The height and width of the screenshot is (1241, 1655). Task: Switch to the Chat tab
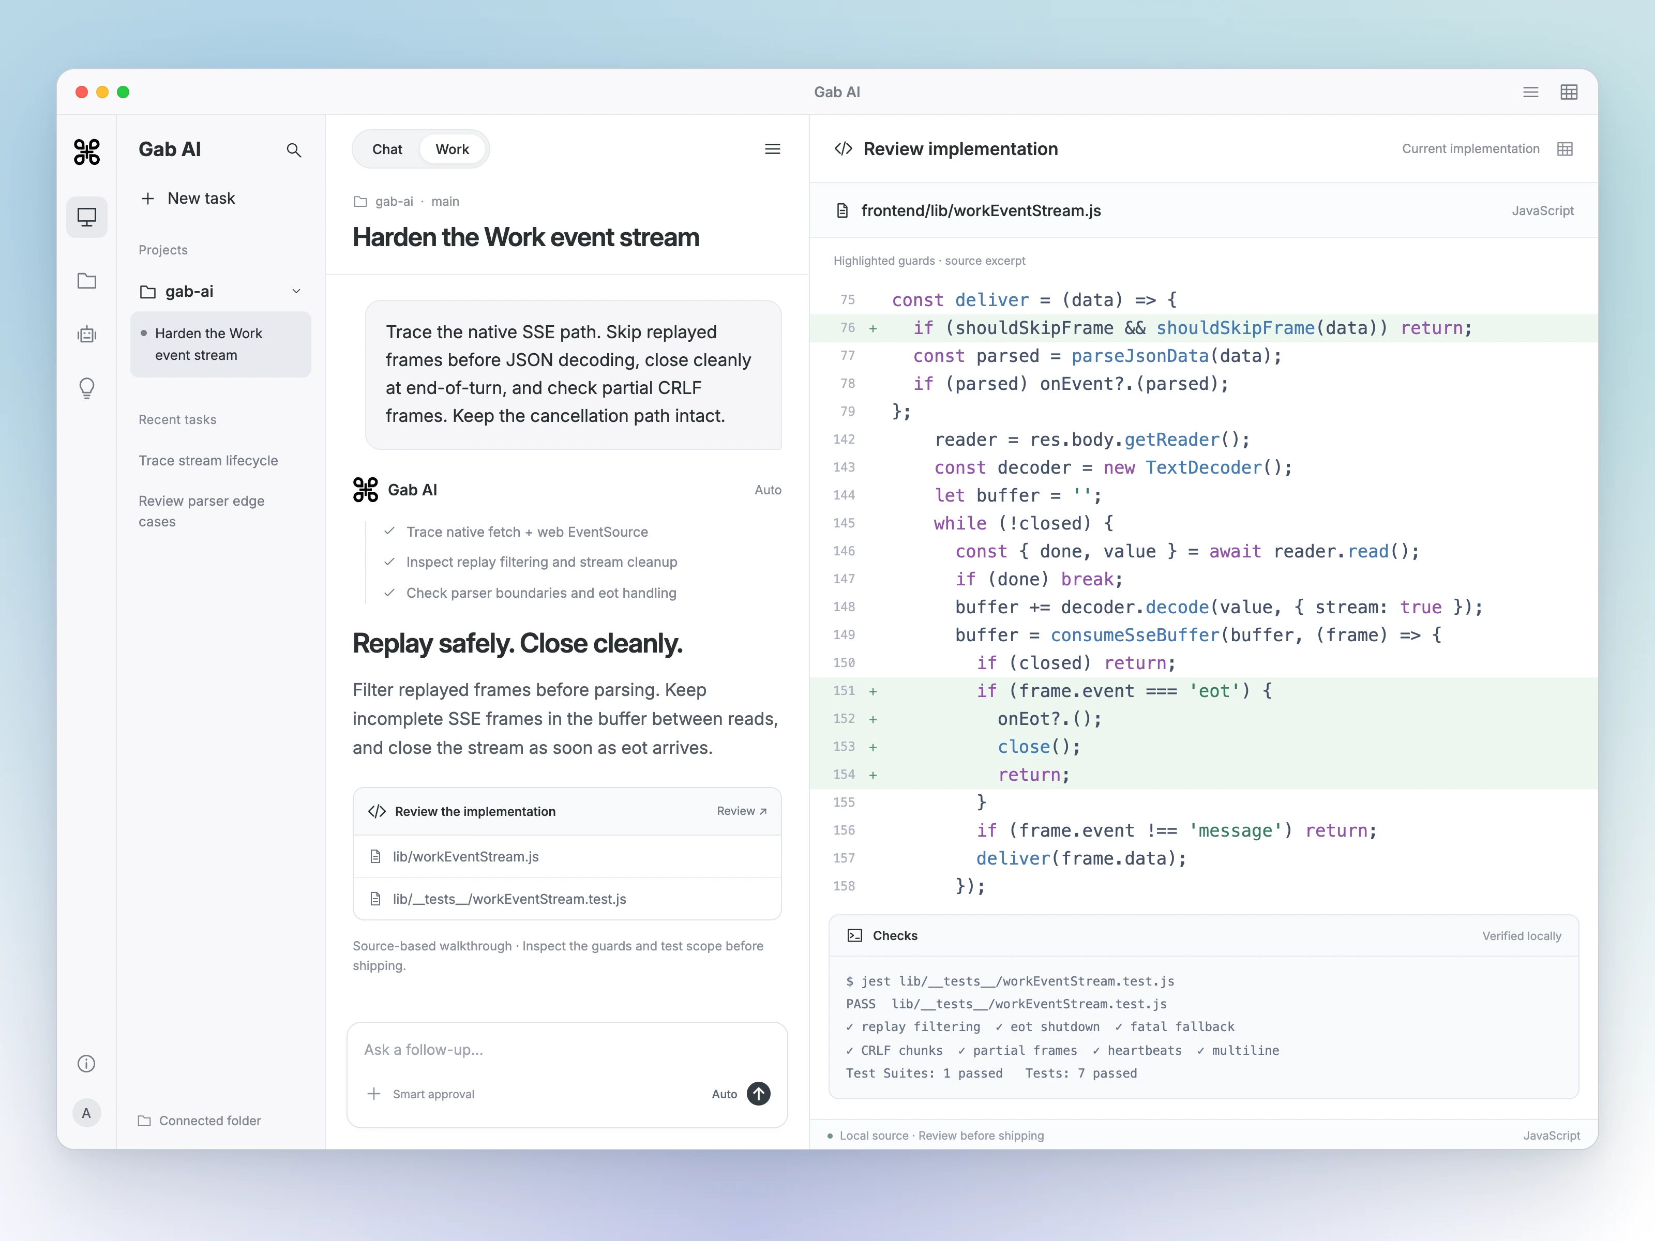387,149
